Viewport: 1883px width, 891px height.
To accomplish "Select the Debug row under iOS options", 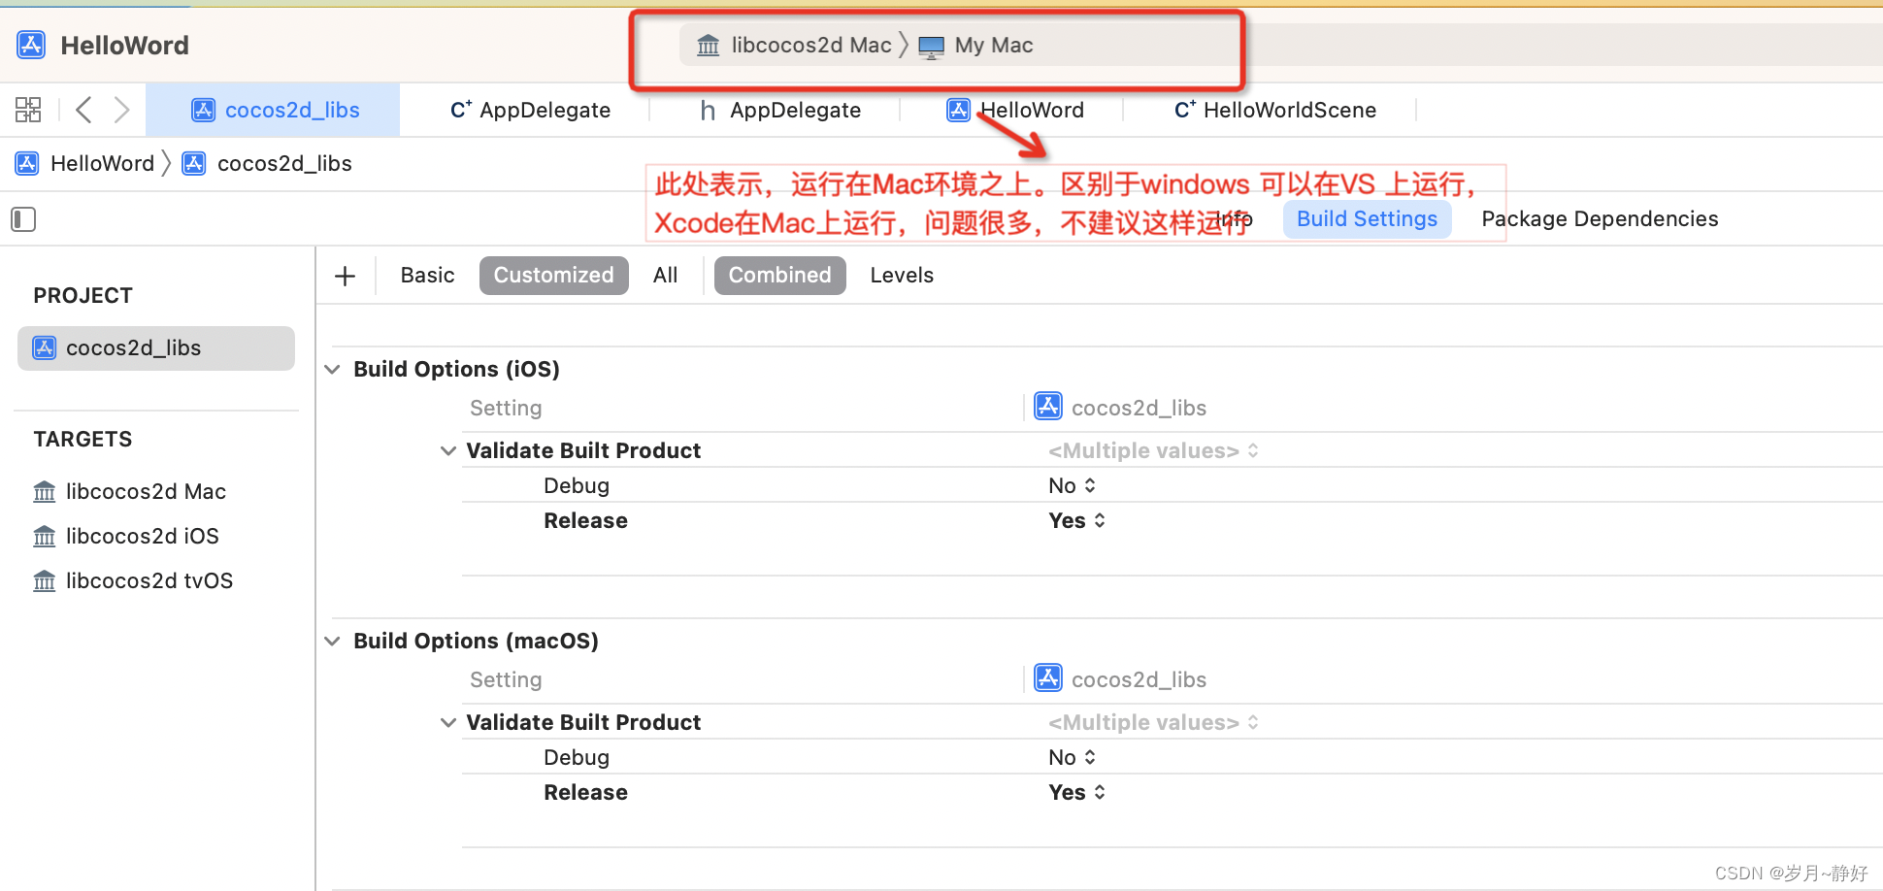I will (1172, 485).
